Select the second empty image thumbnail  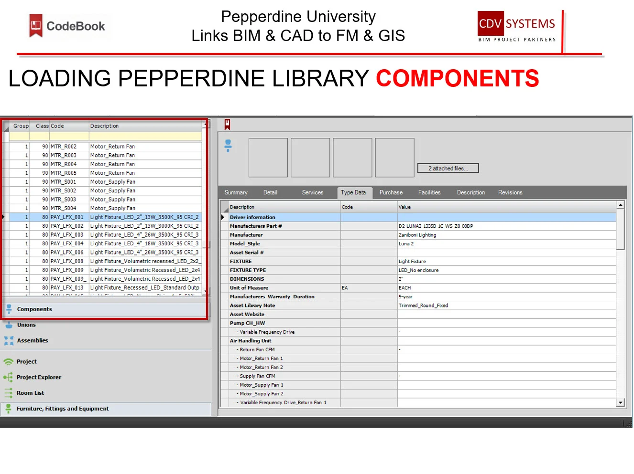310,158
